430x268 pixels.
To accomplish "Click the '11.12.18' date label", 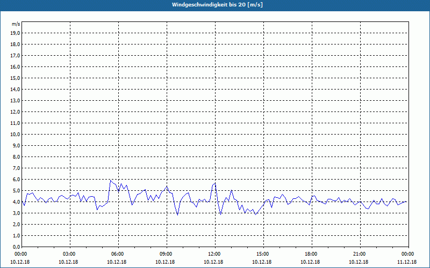I will click(407, 262).
